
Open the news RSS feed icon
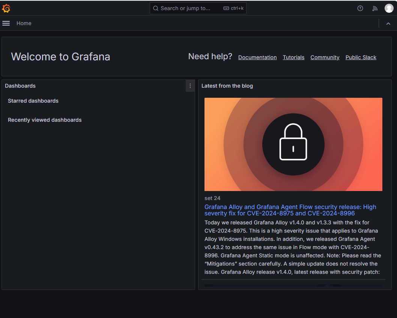(x=375, y=8)
